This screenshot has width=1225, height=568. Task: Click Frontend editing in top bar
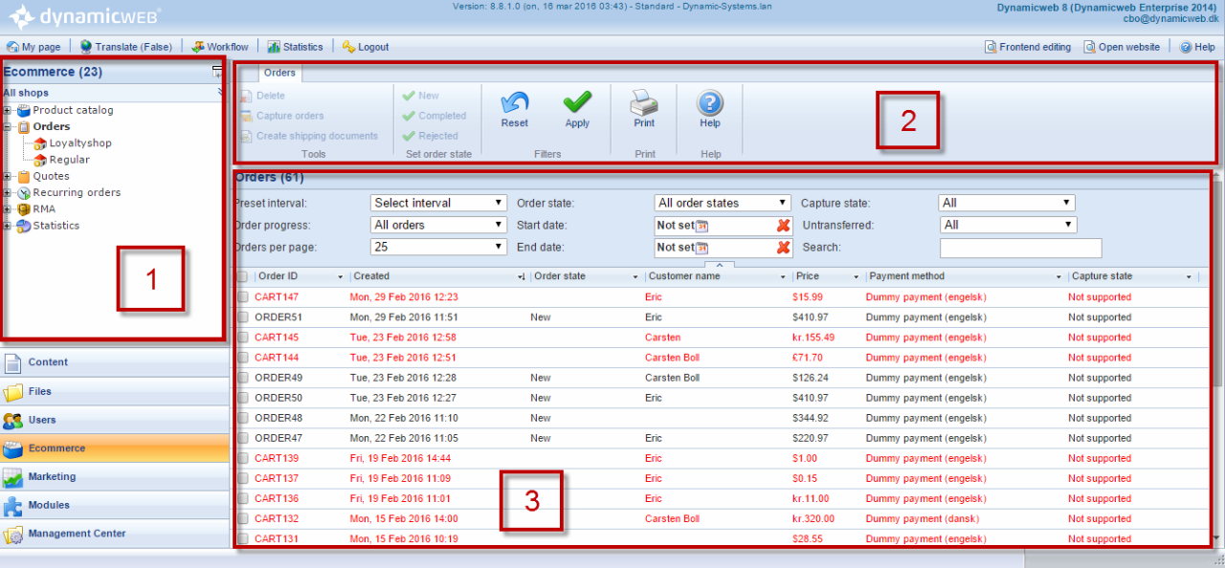(1028, 47)
